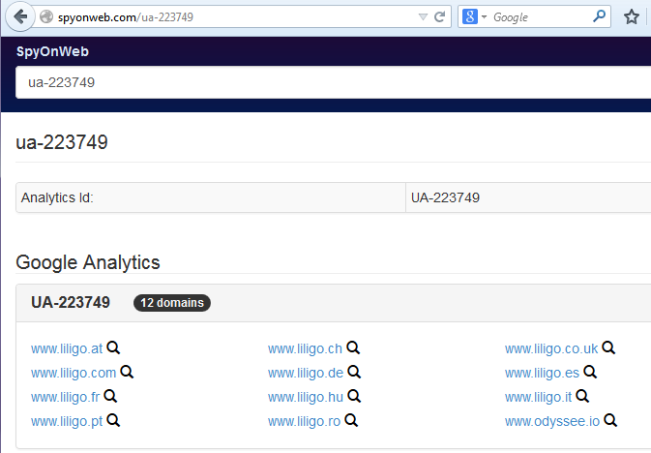Click the magnifier next to www.liligo.co.uk
Screen dimensions: 651x453
coord(608,347)
